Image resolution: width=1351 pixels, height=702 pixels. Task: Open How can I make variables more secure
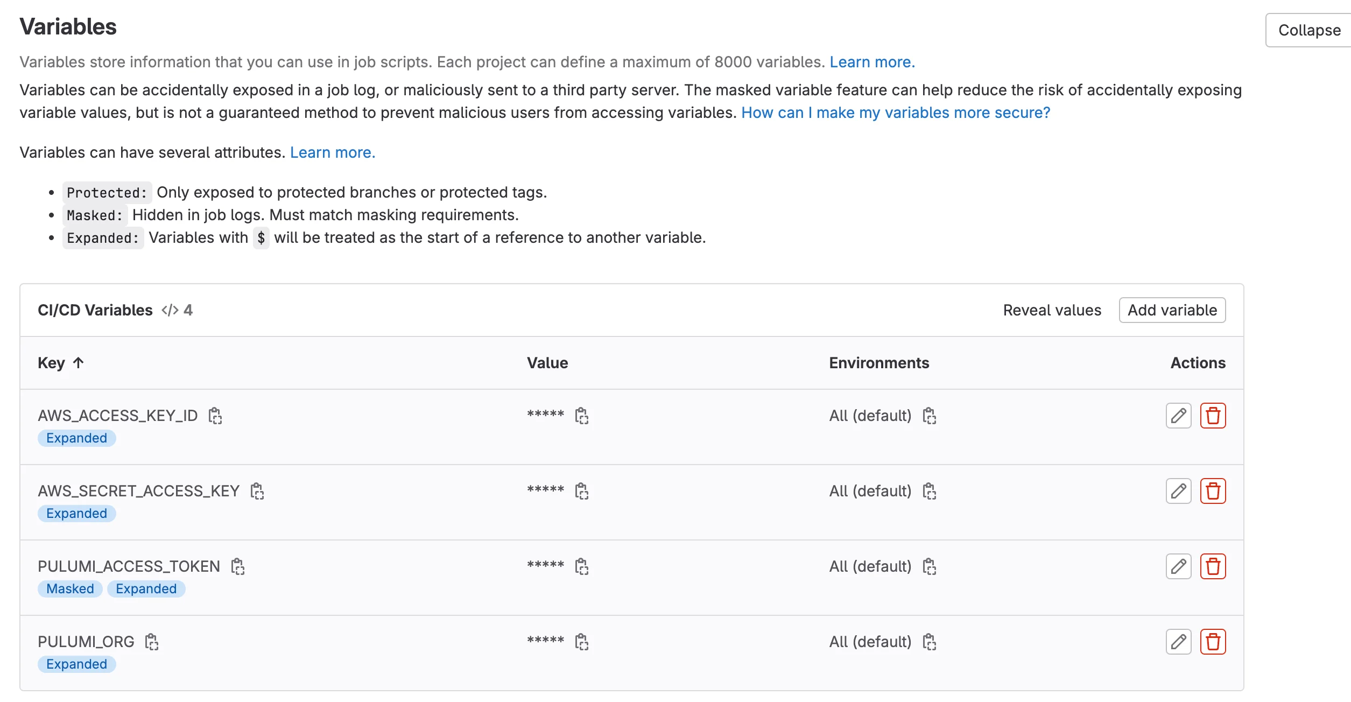click(x=895, y=113)
